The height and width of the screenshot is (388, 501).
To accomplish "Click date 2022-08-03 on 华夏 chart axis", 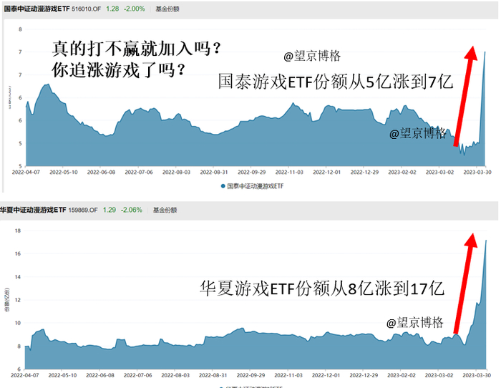I will pyautogui.click(x=175, y=375).
